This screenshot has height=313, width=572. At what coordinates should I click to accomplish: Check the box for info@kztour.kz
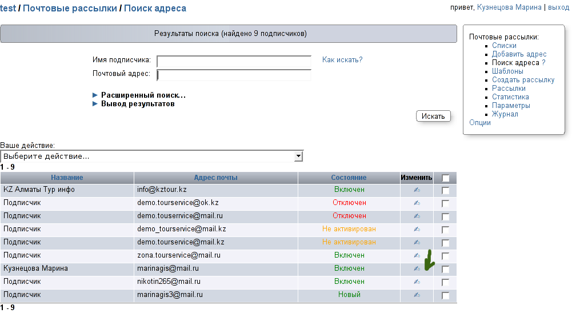pyautogui.click(x=445, y=190)
